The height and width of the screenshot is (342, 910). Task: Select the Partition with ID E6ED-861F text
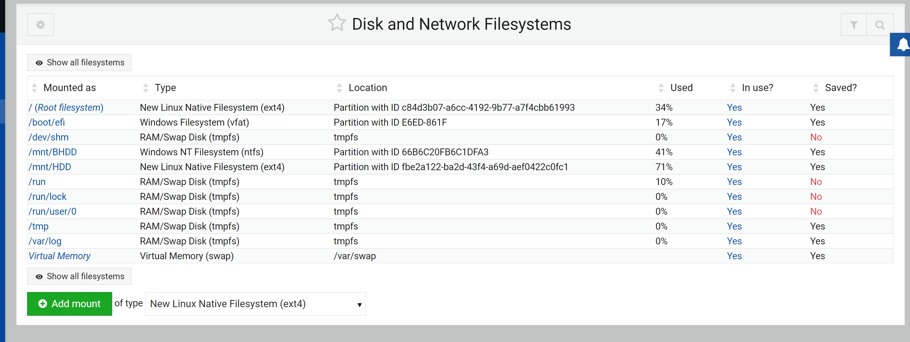tap(390, 122)
